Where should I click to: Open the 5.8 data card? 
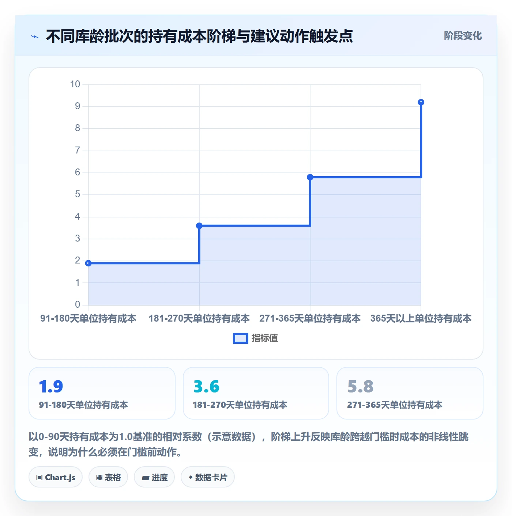[410, 393]
